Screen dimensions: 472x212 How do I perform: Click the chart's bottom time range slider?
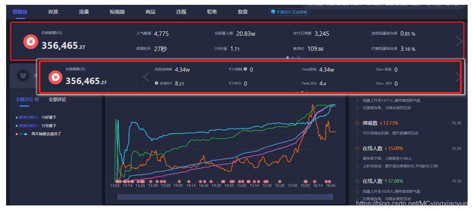pyautogui.click(x=225, y=197)
